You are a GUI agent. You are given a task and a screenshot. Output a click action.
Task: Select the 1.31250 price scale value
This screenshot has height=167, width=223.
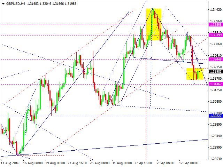[x=216, y=90]
